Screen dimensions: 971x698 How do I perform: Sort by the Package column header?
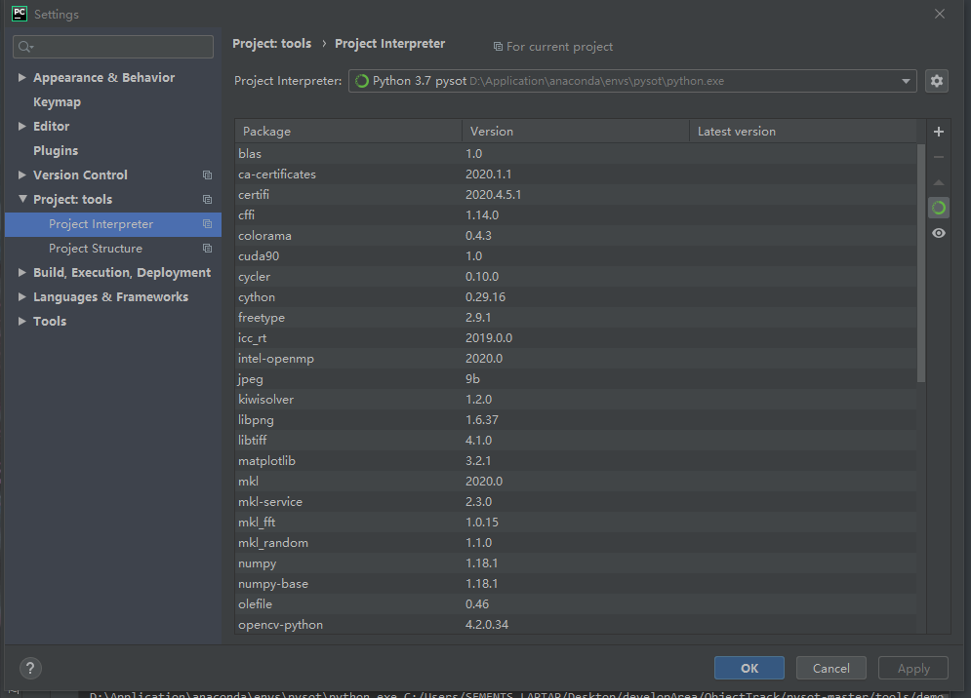348,132
